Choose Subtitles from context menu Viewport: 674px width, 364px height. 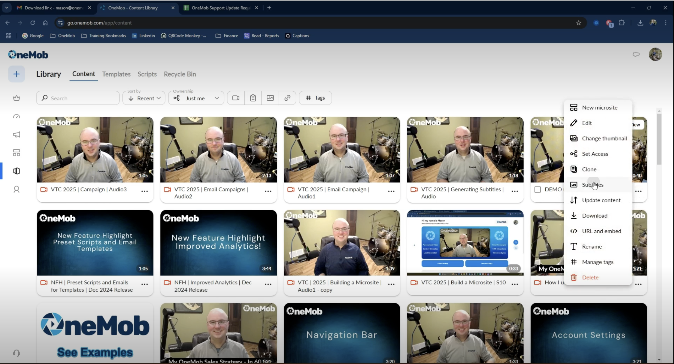(598, 185)
